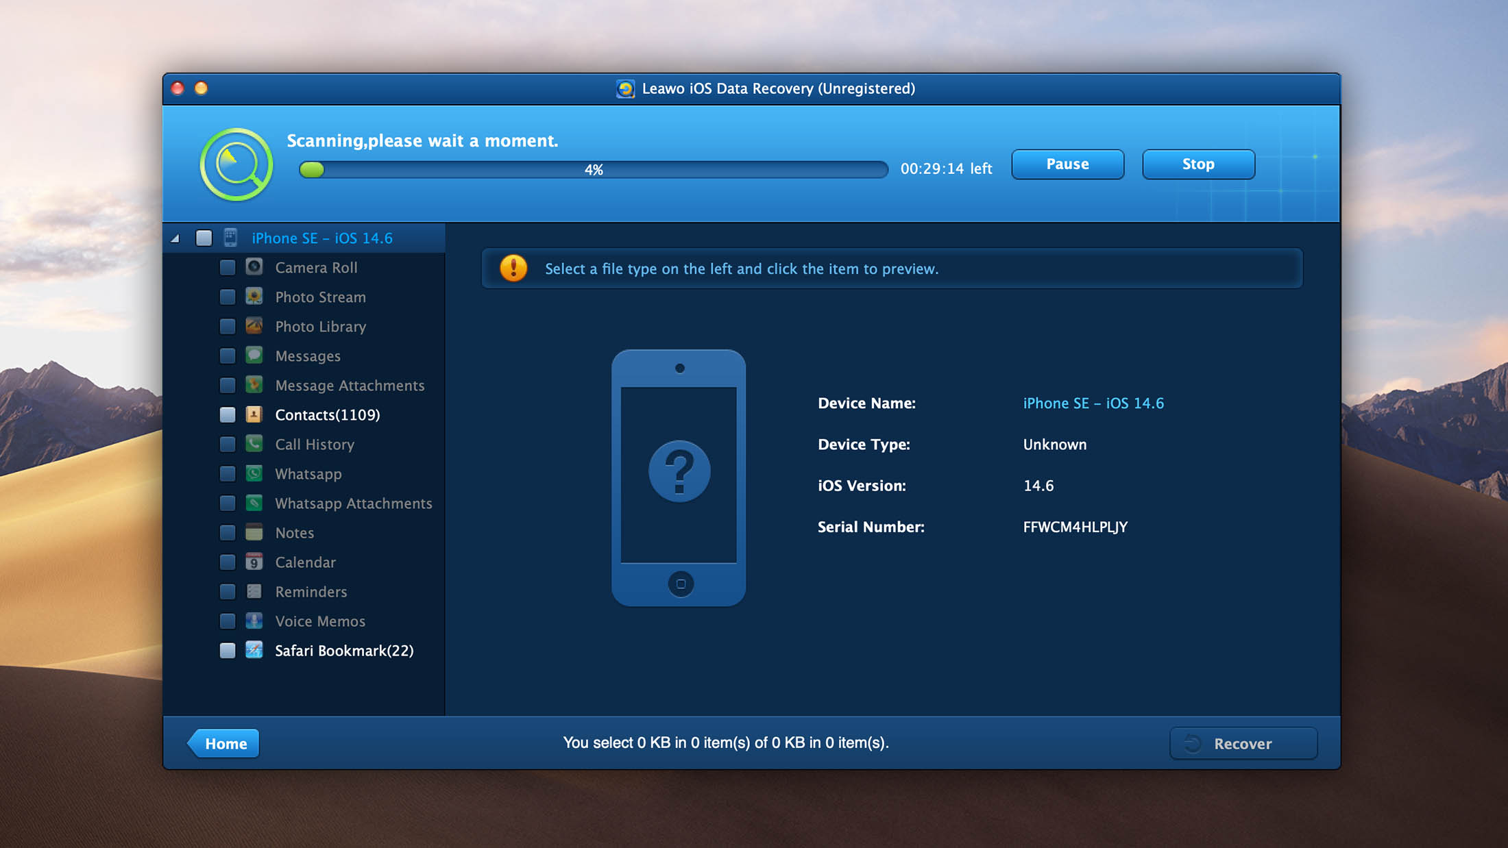Check the Contacts(1109) checkbox
The image size is (1508, 848).
(x=228, y=414)
